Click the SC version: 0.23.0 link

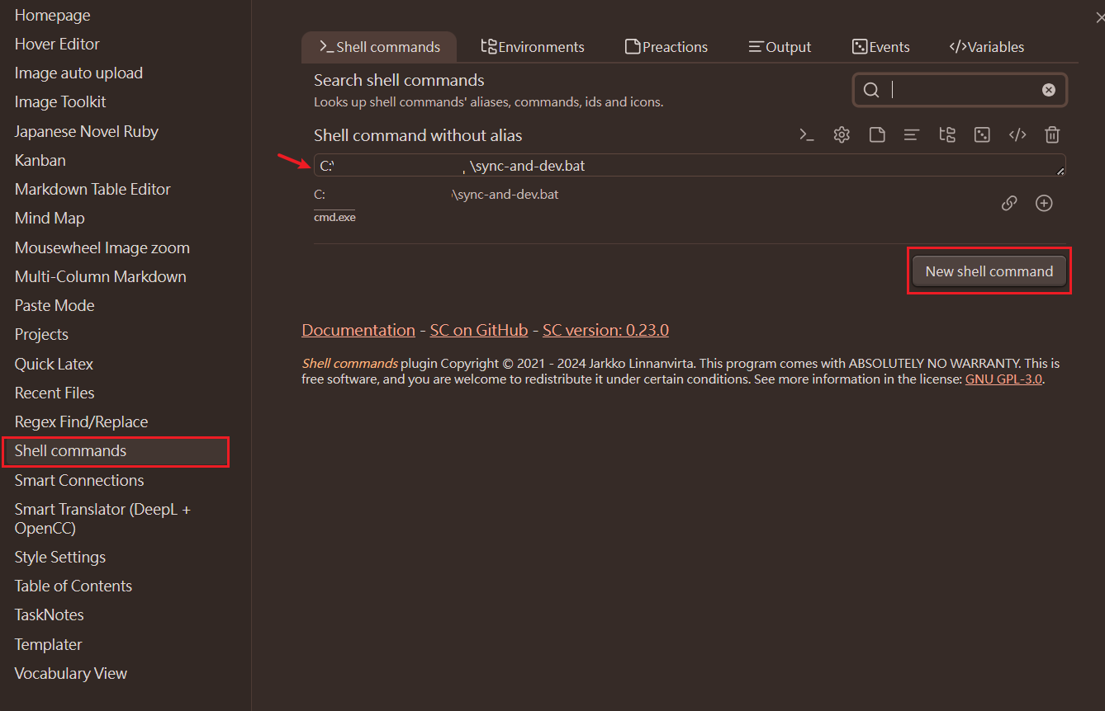605,330
